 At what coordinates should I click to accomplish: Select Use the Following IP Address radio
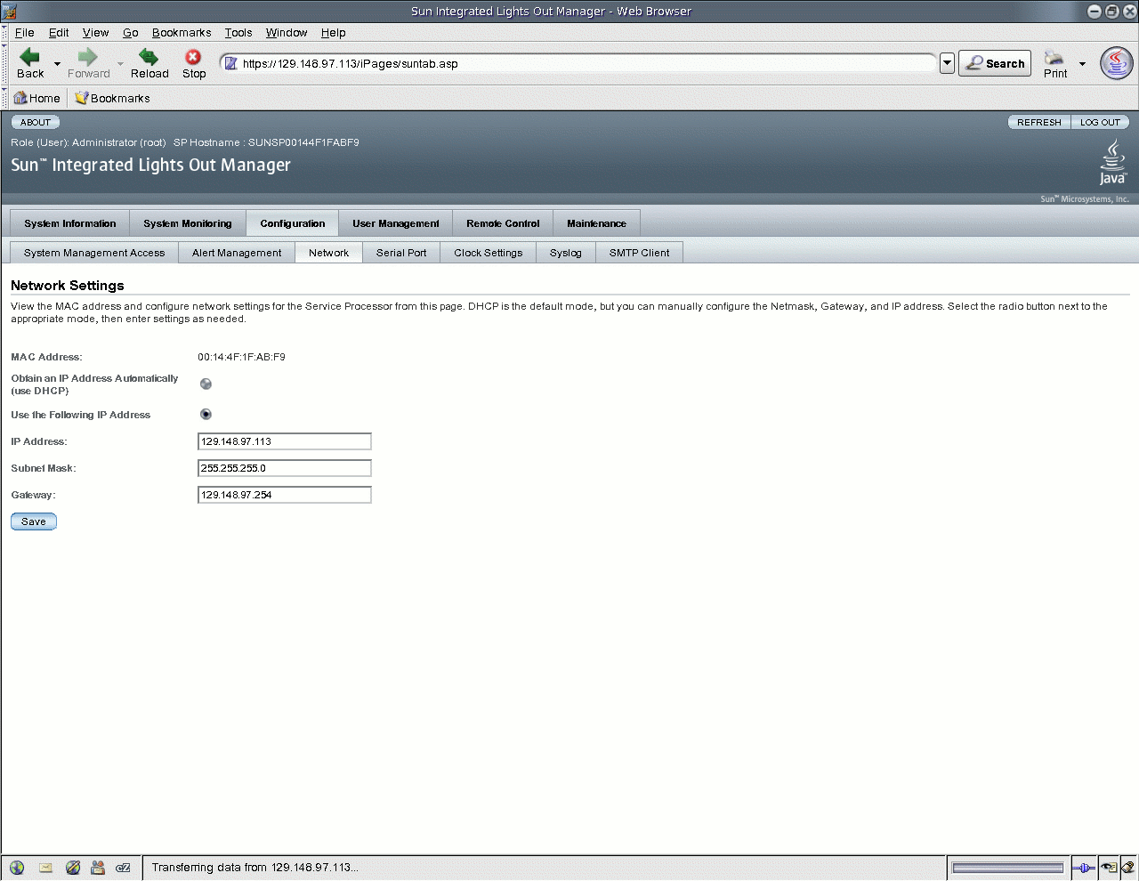[x=206, y=415]
